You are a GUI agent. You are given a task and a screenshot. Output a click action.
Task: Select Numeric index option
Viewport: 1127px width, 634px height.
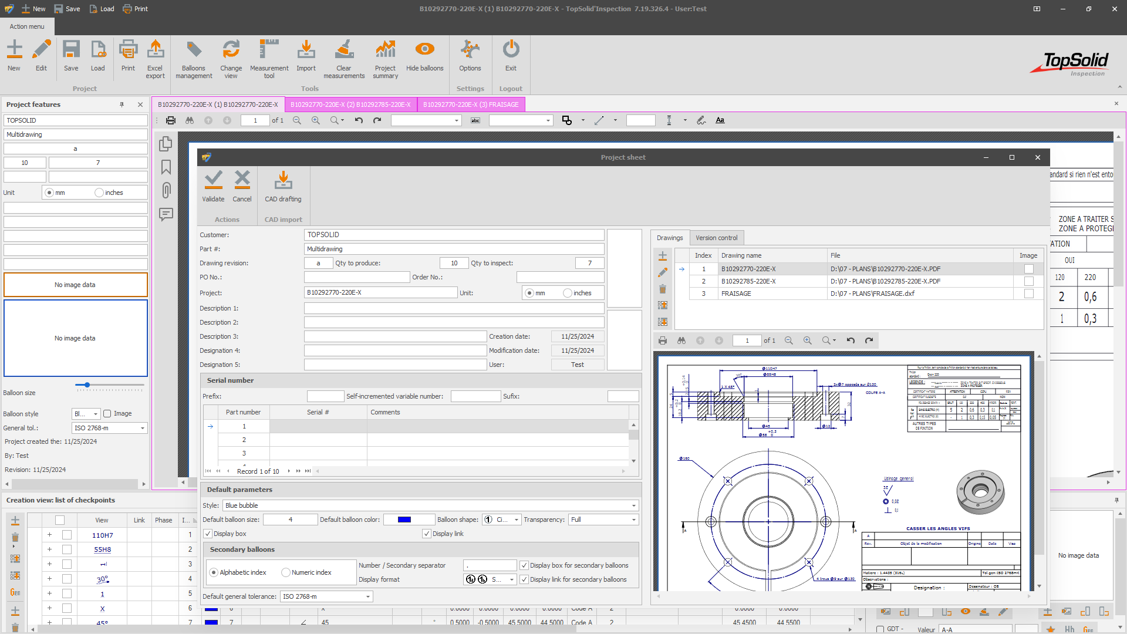click(x=286, y=572)
